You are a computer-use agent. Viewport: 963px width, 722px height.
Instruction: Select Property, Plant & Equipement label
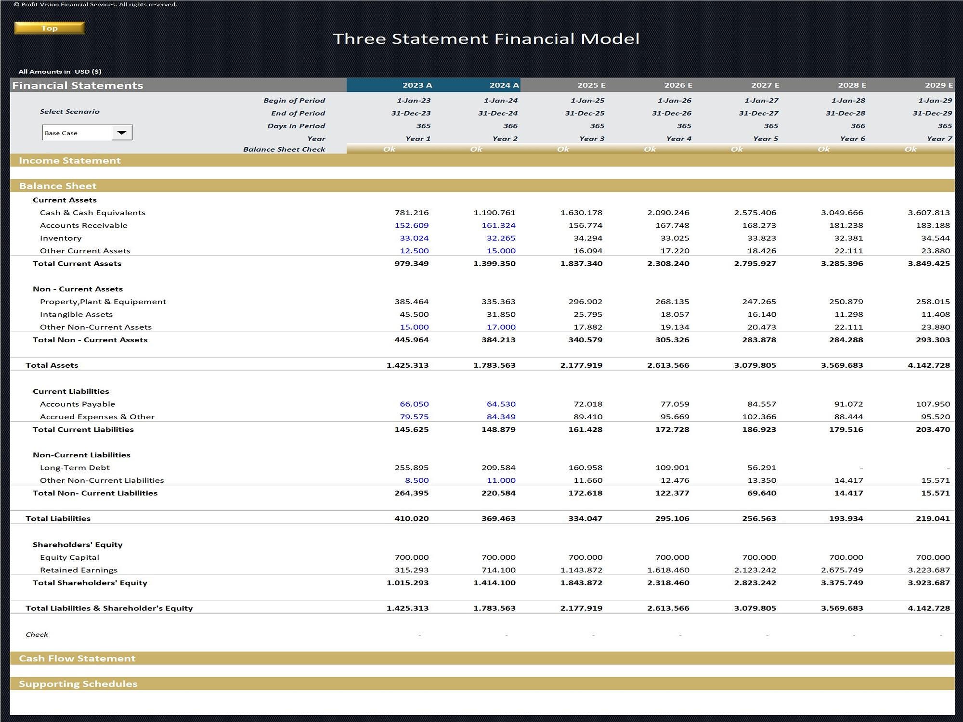pyautogui.click(x=103, y=302)
